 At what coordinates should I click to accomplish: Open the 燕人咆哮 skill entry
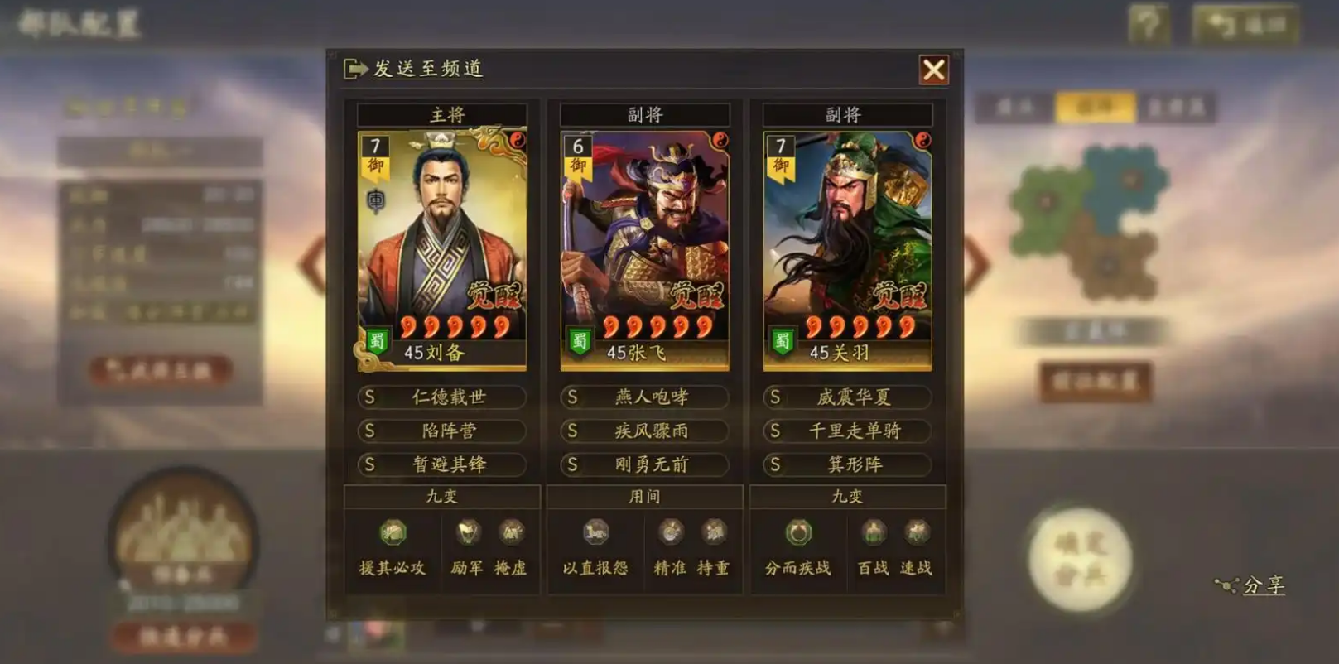644,397
